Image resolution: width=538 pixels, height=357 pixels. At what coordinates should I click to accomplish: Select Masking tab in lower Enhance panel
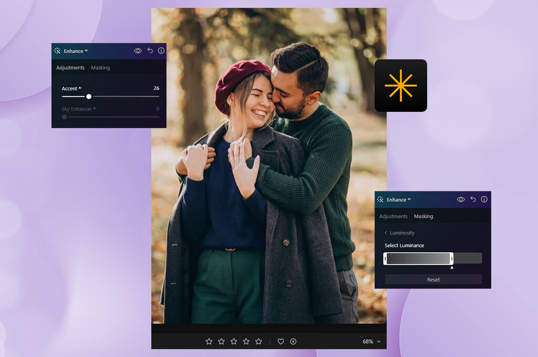point(423,216)
